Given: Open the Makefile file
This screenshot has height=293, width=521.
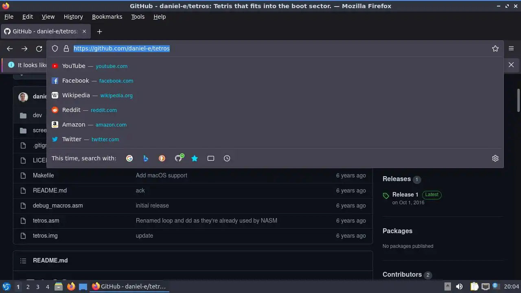Looking at the screenshot, I should [44, 175].
